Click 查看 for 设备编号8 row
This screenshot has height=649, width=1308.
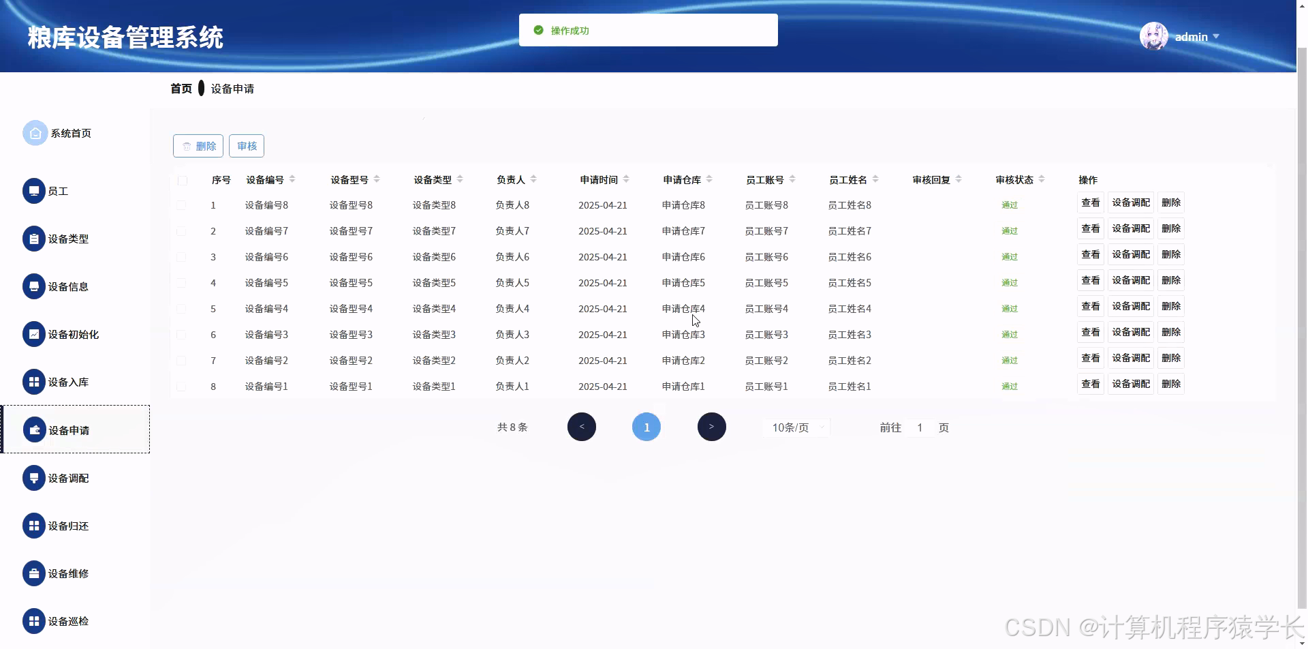[1091, 202]
